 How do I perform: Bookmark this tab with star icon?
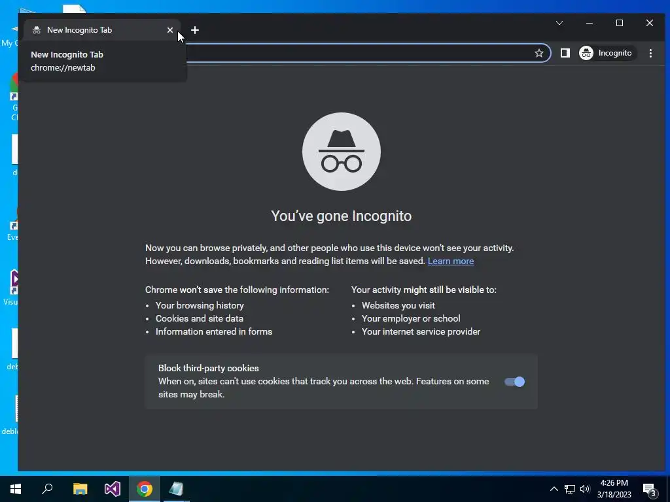tap(539, 53)
